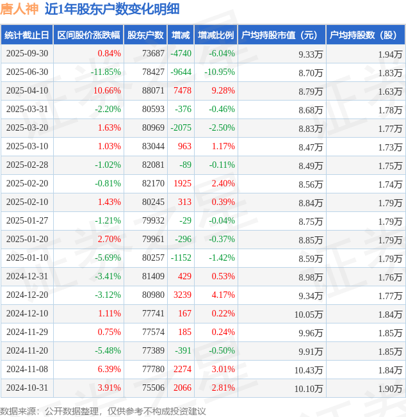Click the 近1年股东户数变化明细 heading text
Screen dimensions: 406x417
click(x=112, y=9)
